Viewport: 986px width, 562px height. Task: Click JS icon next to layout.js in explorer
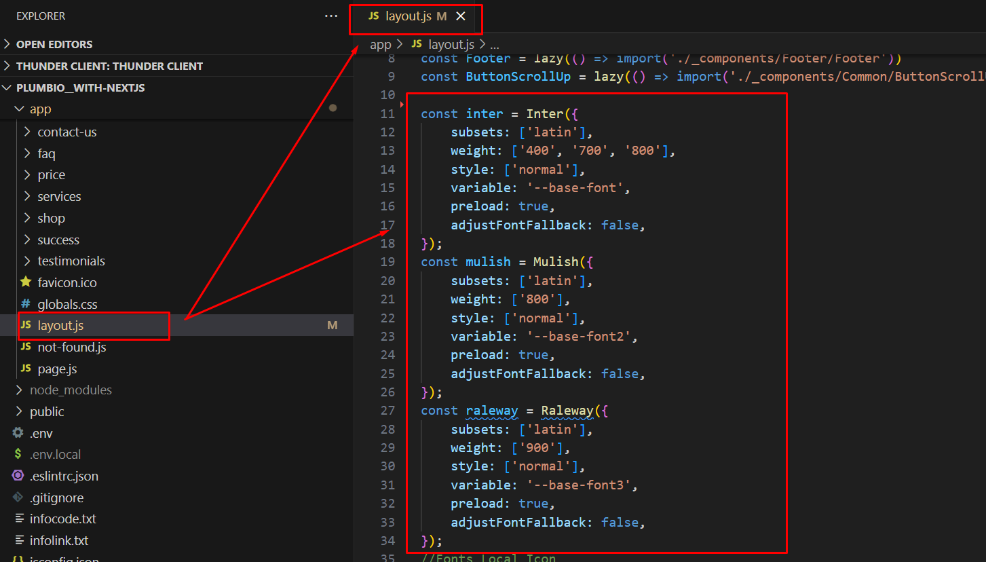point(26,325)
